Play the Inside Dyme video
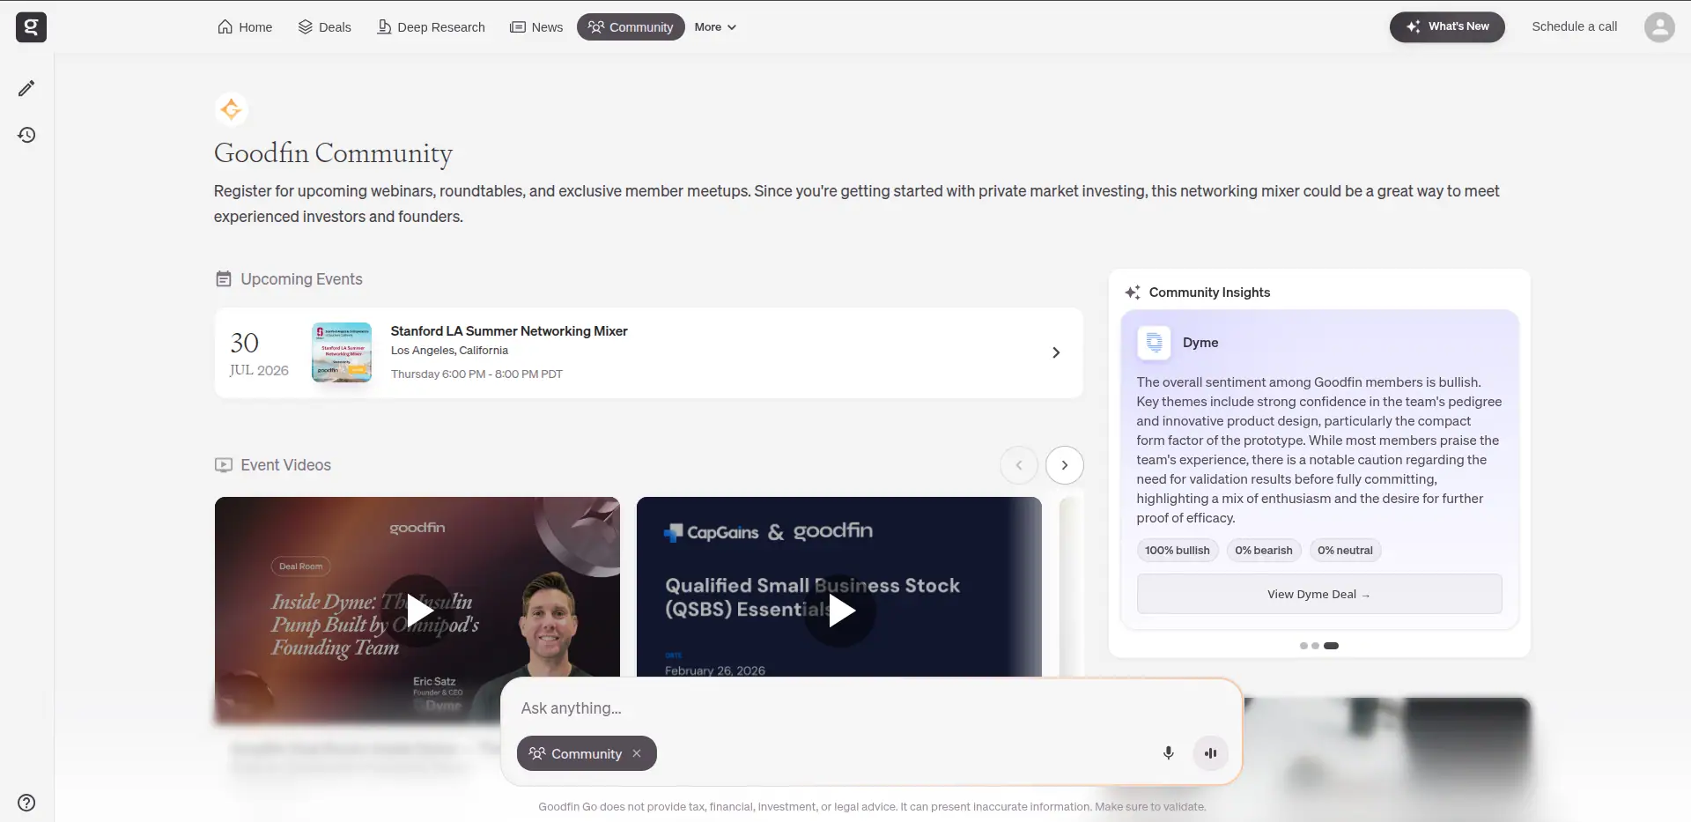This screenshot has width=1691, height=822. [x=417, y=611]
